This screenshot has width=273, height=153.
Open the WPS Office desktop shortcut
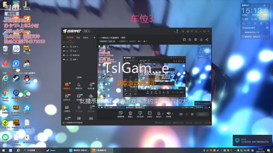[5, 65]
